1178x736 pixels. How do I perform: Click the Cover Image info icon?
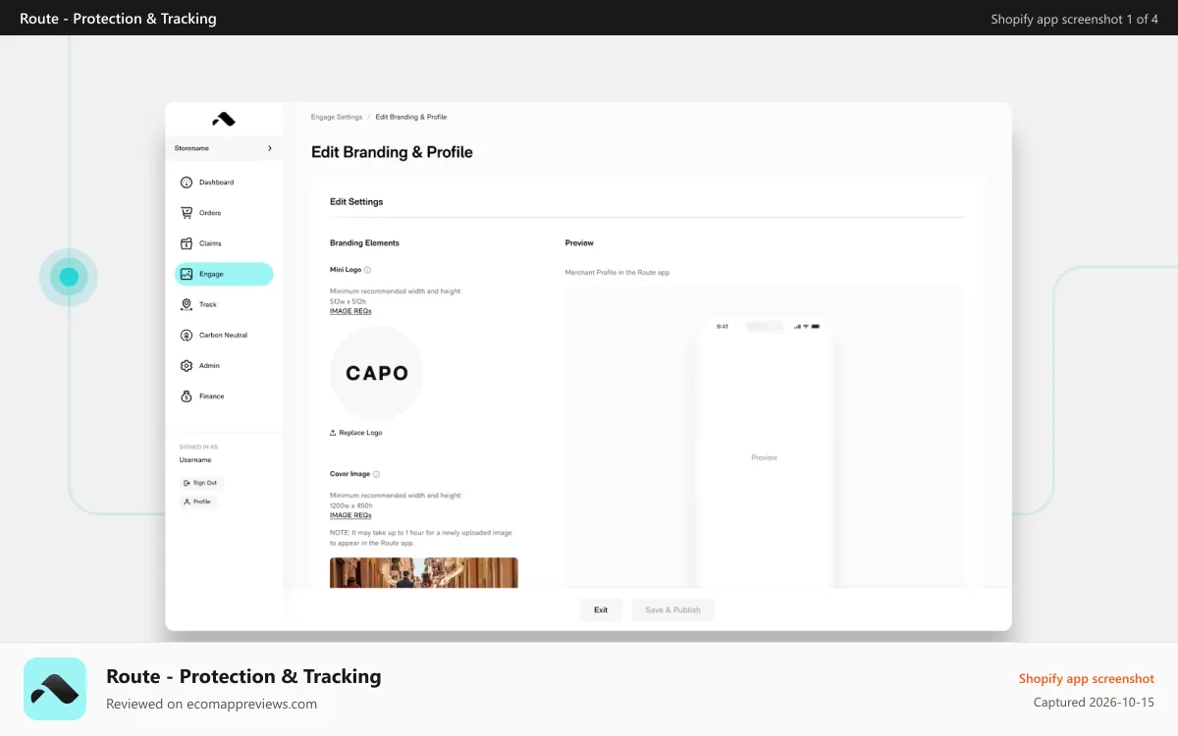point(376,474)
